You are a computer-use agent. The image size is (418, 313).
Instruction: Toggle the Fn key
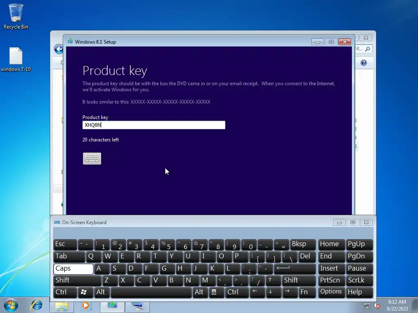pos(307,293)
